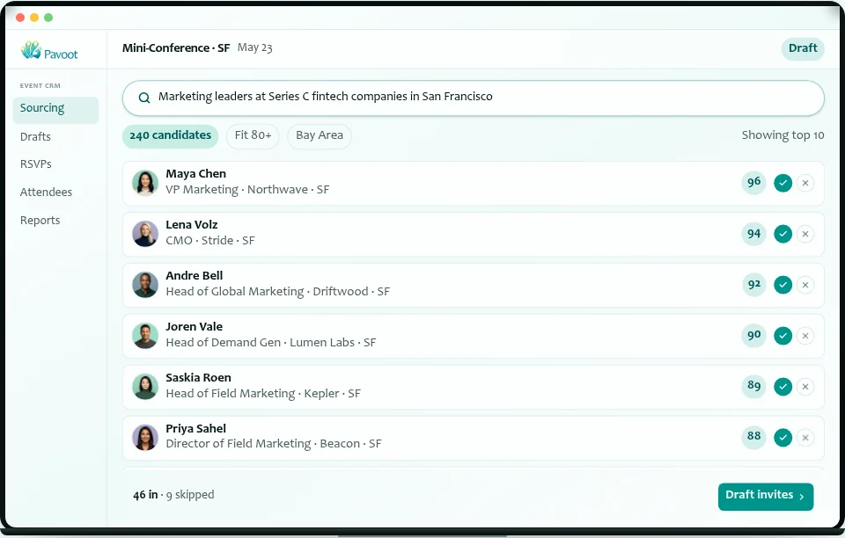Viewport: 845px width, 538px height.
Task: Toggle the Bay Area filter chip
Action: click(x=319, y=135)
